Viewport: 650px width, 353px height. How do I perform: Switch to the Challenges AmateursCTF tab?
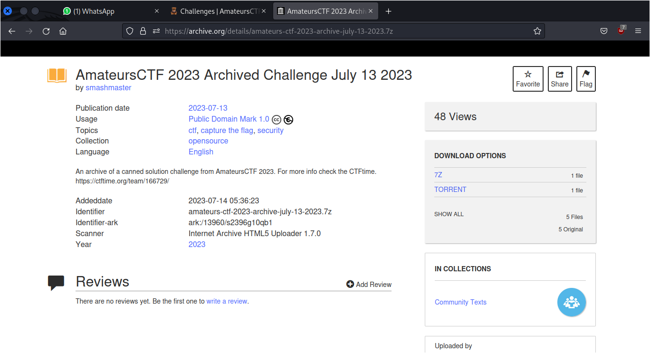tap(219, 11)
